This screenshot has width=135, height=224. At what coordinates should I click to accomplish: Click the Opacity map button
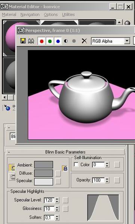coord(117,180)
